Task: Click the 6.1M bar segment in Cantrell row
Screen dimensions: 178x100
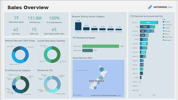Action: point(144,52)
